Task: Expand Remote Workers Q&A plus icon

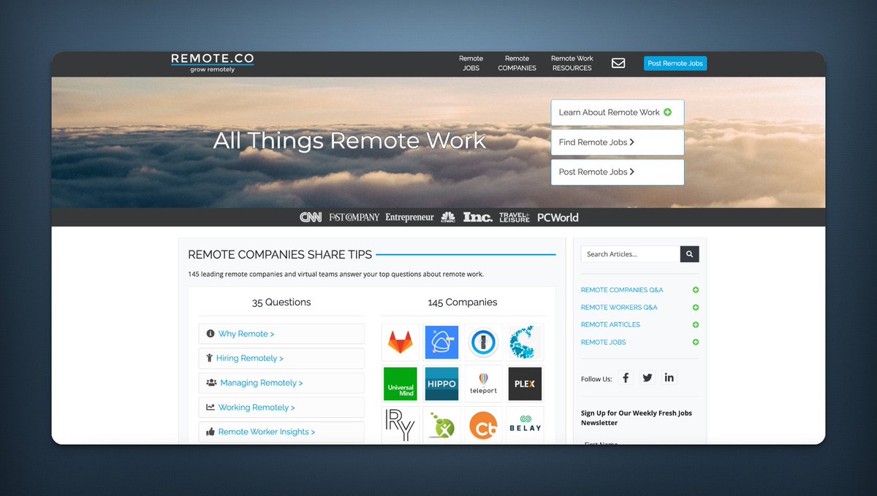Action: (x=696, y=308)
